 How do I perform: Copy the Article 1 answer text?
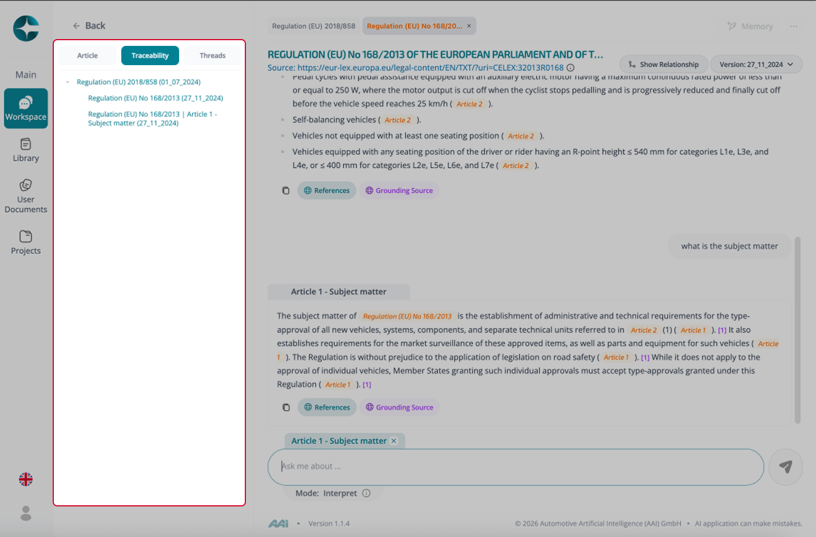click(286, 407)
